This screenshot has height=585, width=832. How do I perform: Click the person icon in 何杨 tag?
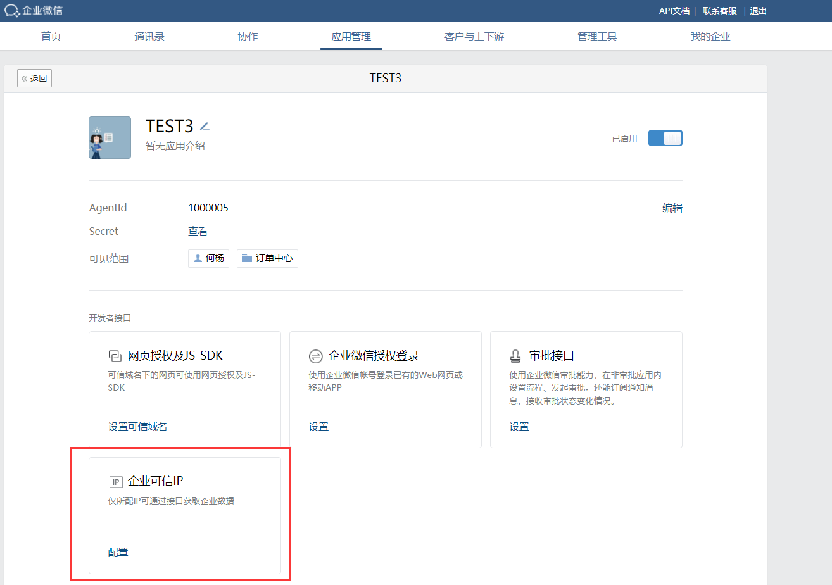click(x=198, y=258)
